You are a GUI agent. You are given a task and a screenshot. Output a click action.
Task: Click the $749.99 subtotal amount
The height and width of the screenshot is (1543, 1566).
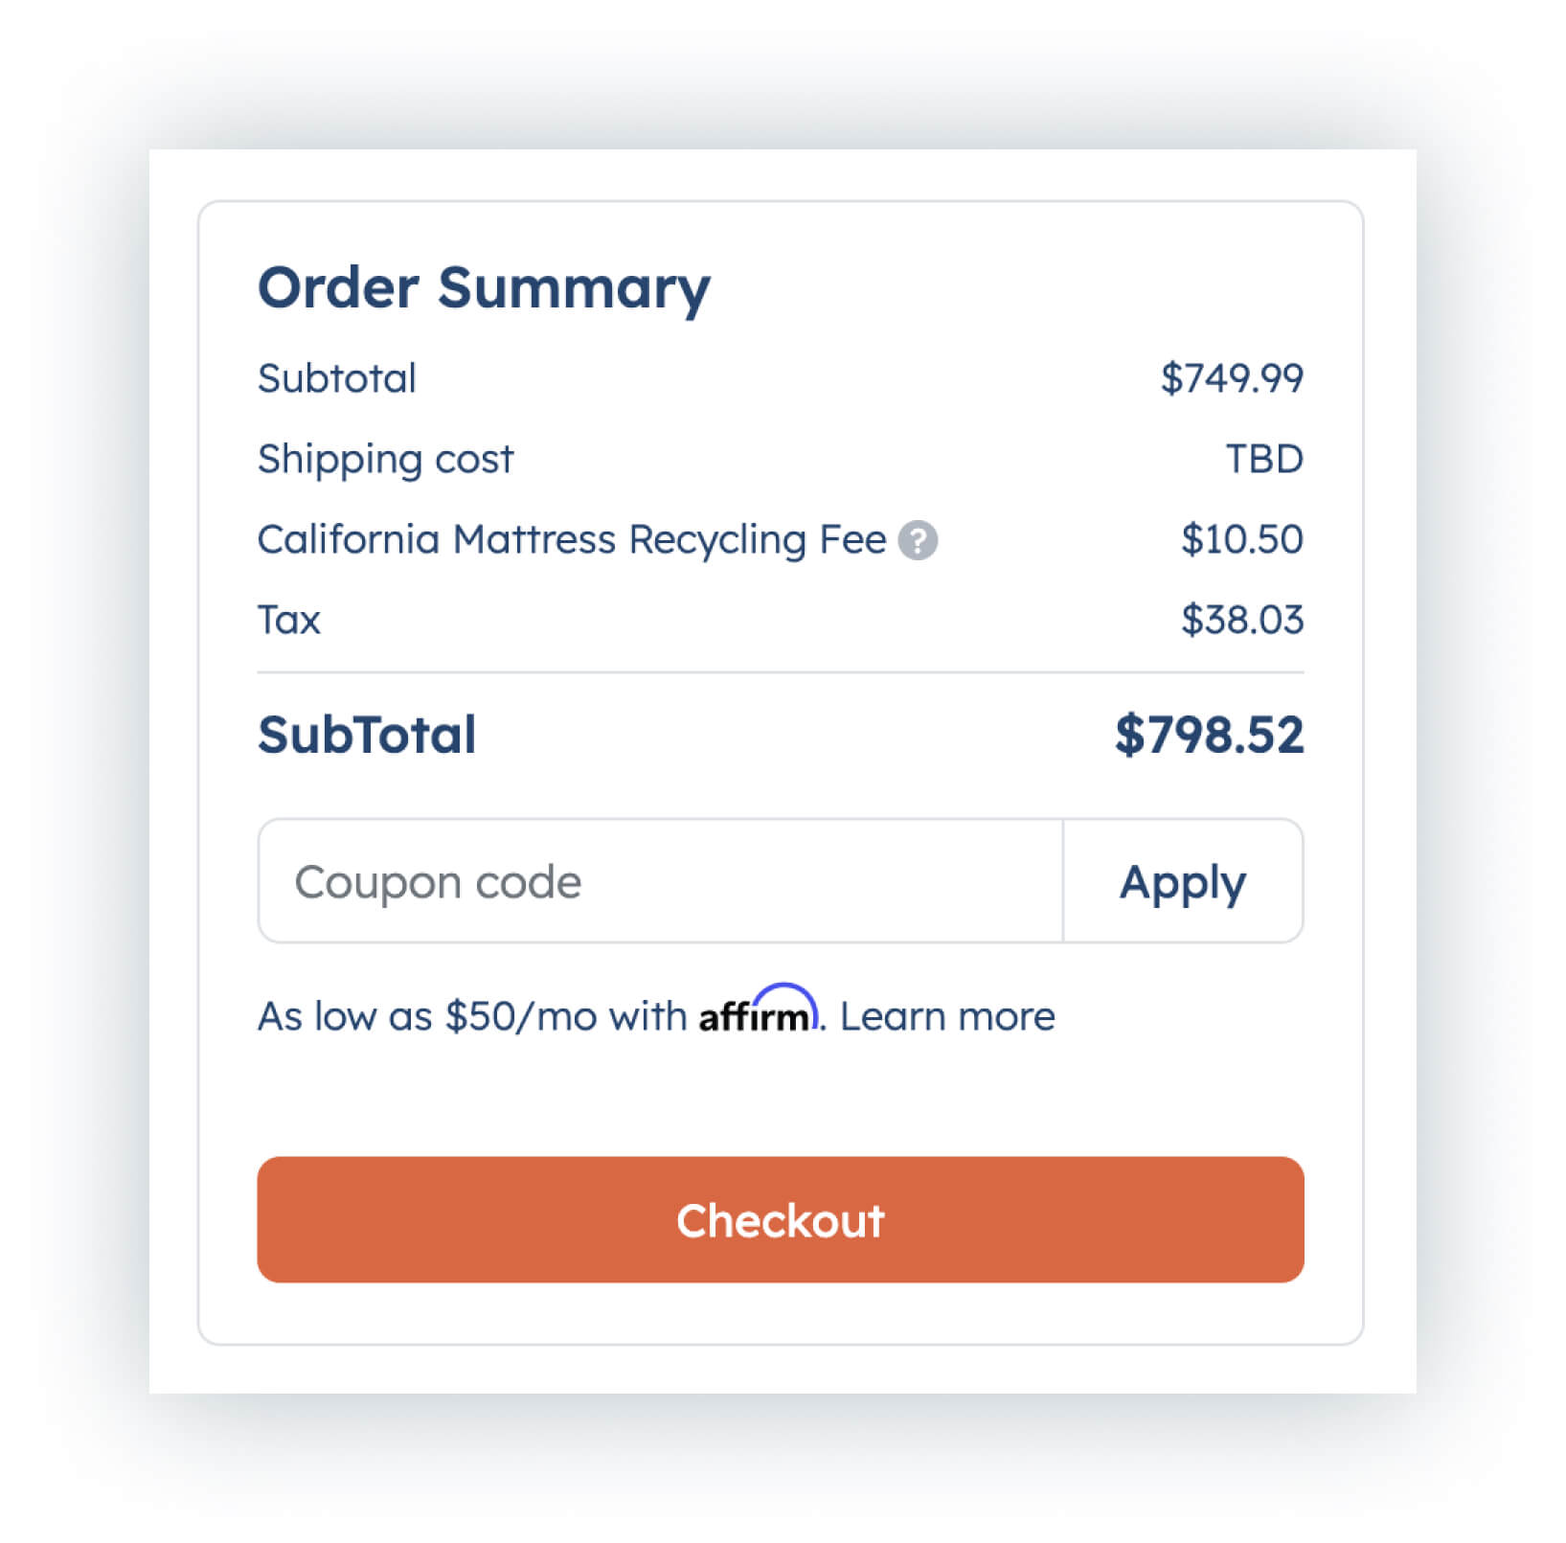coord(1231,378)
